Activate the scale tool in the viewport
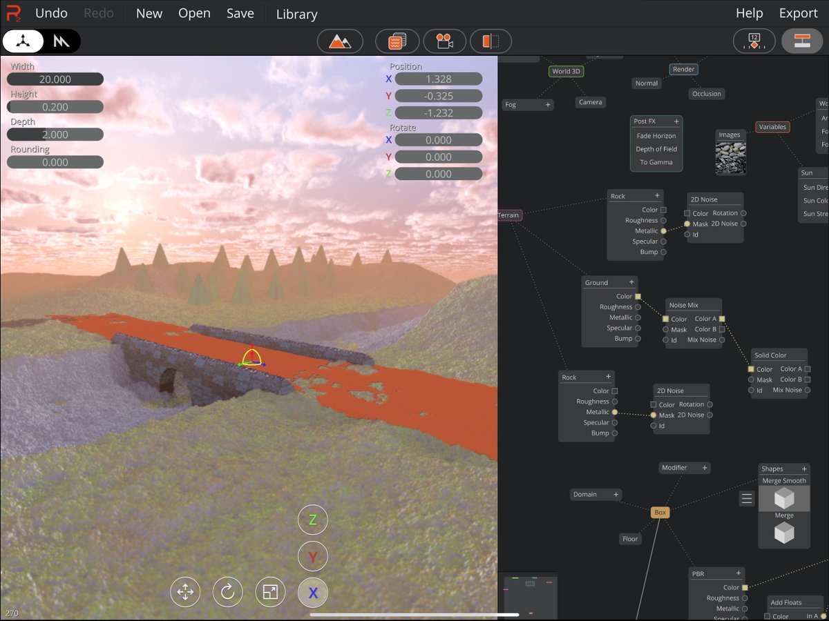The width and height of the screenshot is (829, 621). (x=270, y=591)
